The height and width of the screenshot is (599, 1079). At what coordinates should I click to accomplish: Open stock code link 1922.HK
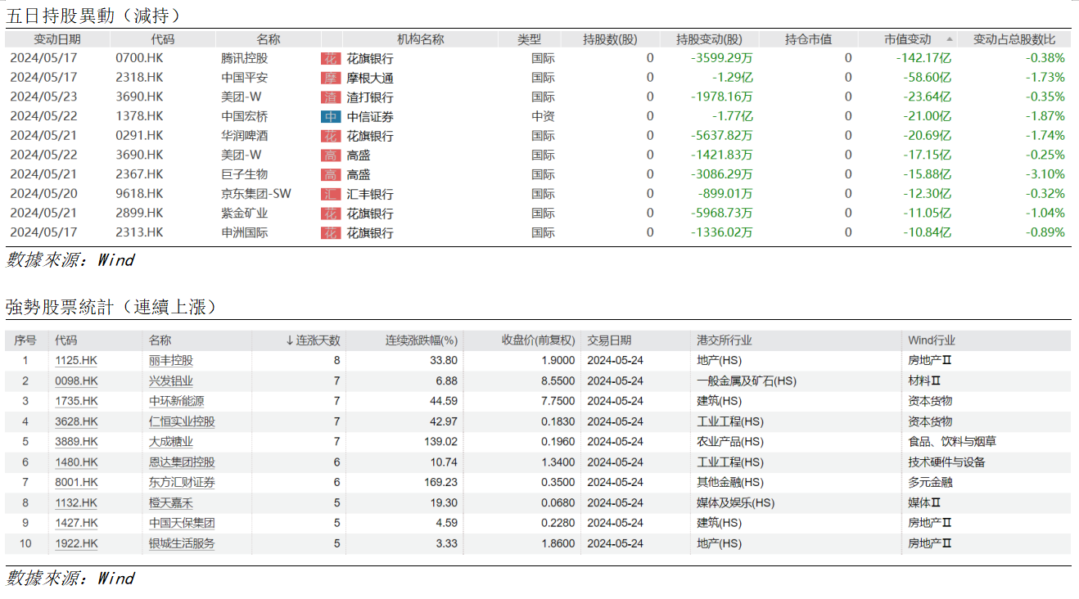76,543
